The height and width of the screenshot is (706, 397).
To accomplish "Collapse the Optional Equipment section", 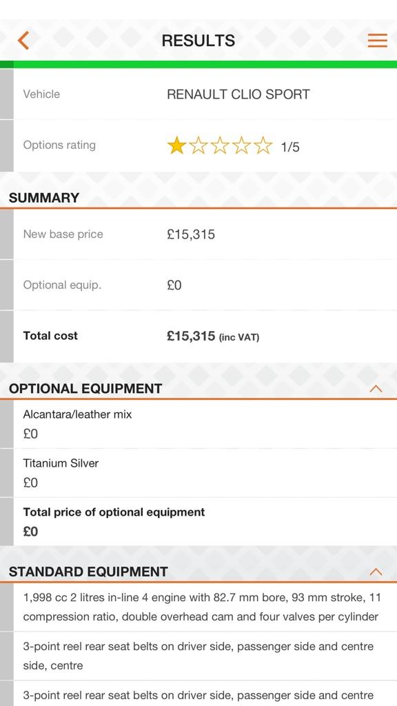I will tap(376, 389).
